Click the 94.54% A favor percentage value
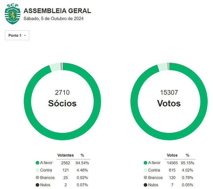Viewport: 213px width, 189px height. 82,163
